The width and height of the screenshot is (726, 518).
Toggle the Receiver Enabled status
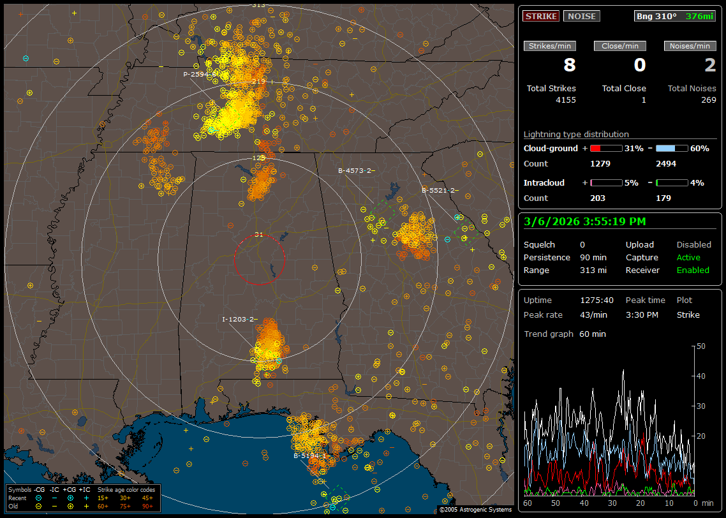pos(693,270)
